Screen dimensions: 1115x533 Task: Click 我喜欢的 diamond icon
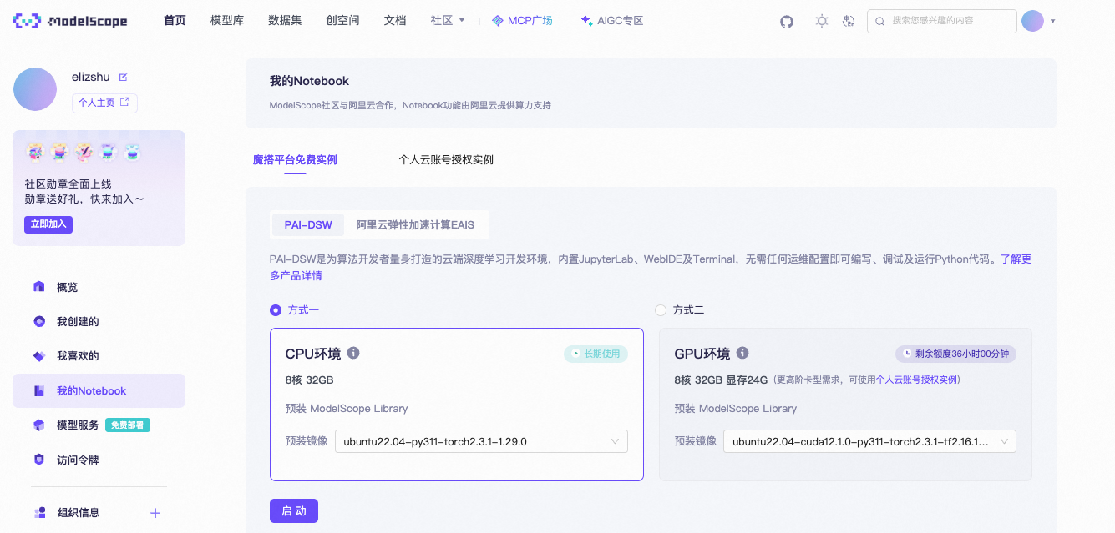(38, 356)
